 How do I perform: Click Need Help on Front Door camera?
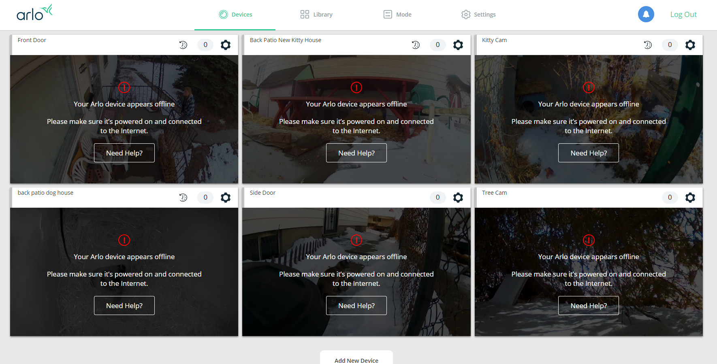(x=124, y=153)
